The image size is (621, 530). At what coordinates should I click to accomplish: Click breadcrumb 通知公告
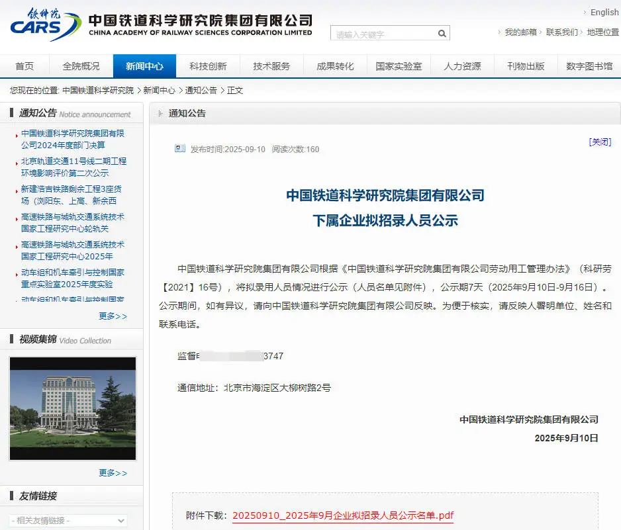click(201, 90)
